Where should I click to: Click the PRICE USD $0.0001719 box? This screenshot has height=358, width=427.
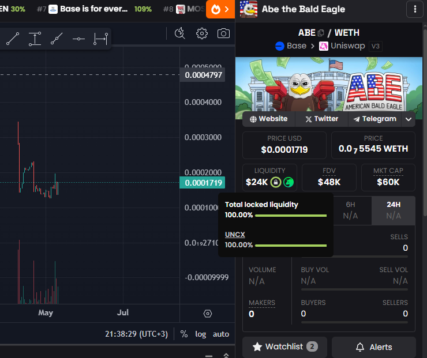[284, 145]
